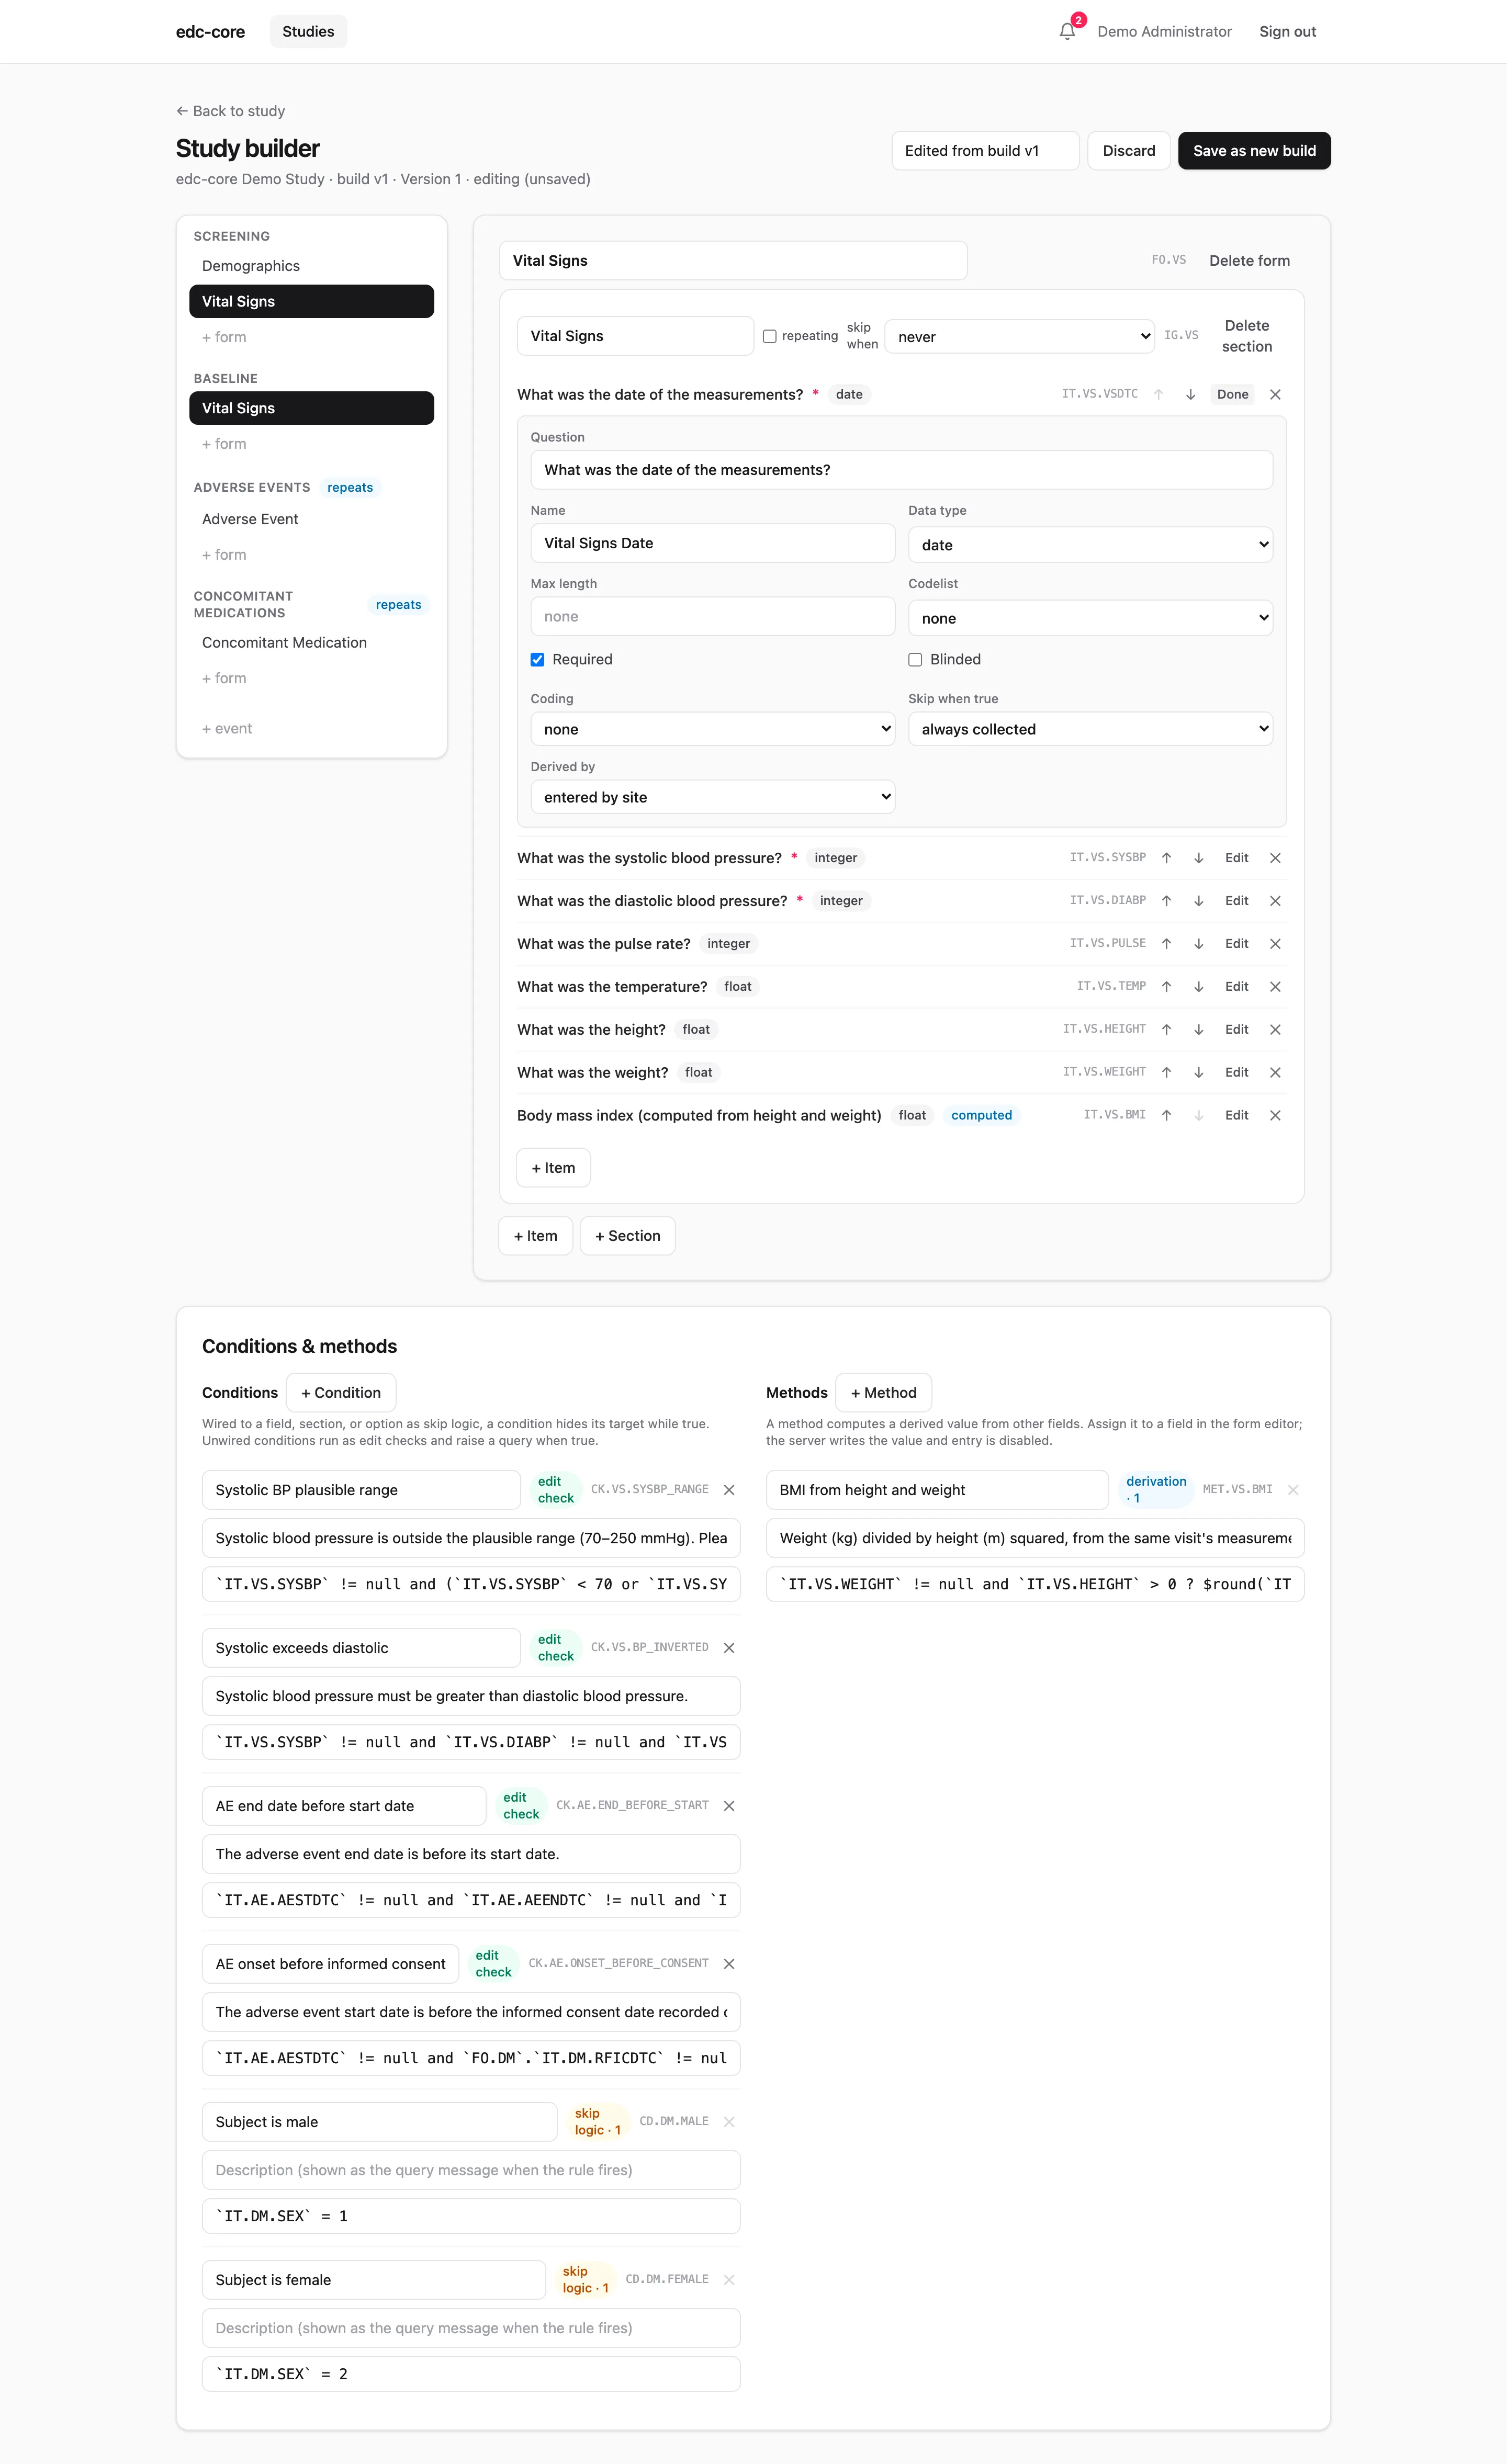
Task: Select the Adverse Event form
Action: (311, 519)
